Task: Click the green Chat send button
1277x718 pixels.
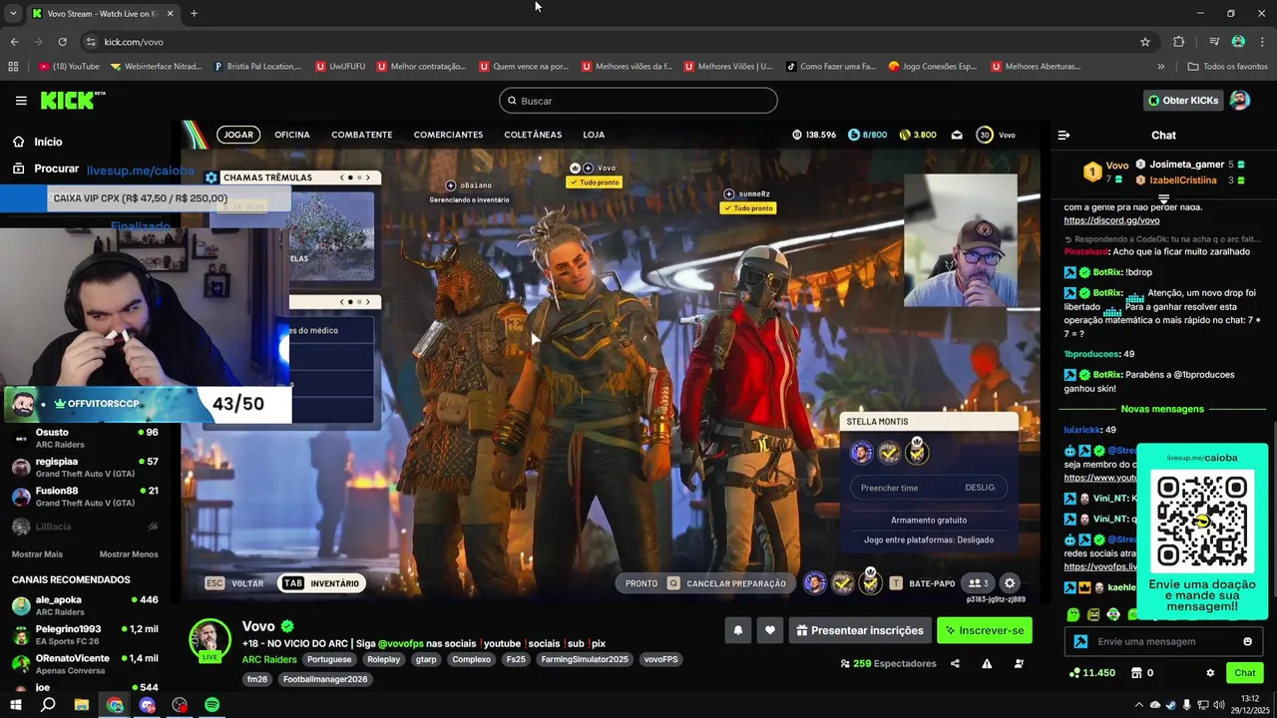Action: tap(1245, 673)
